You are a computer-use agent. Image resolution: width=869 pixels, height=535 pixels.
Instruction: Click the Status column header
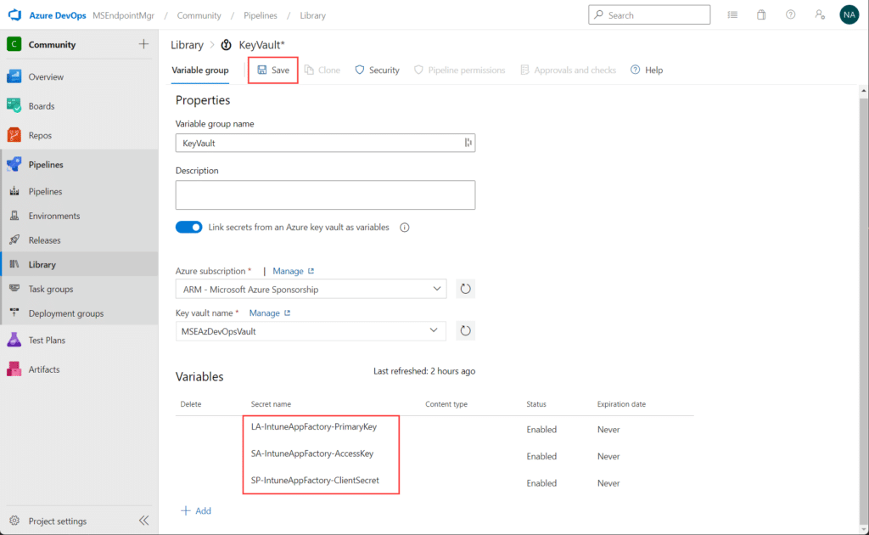tap(536, 404)
